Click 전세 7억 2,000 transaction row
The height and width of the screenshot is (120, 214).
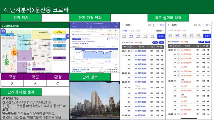[x=189, y=59]
